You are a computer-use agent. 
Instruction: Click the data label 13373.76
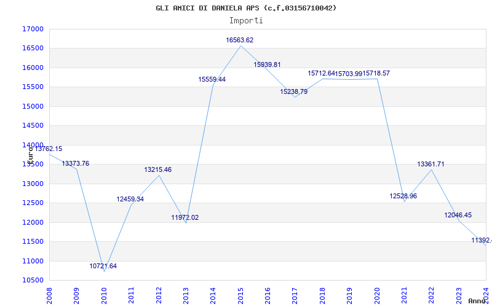[75, 163]
